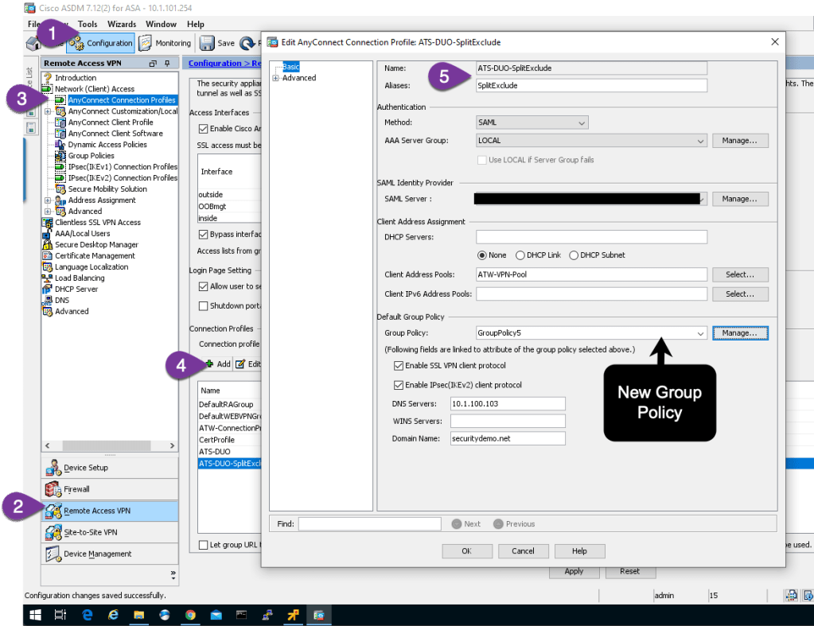Click the DNS Servers input field
The width and height of the screenshot is (814, 626).
pyautogui.click(x=508, y=403)
